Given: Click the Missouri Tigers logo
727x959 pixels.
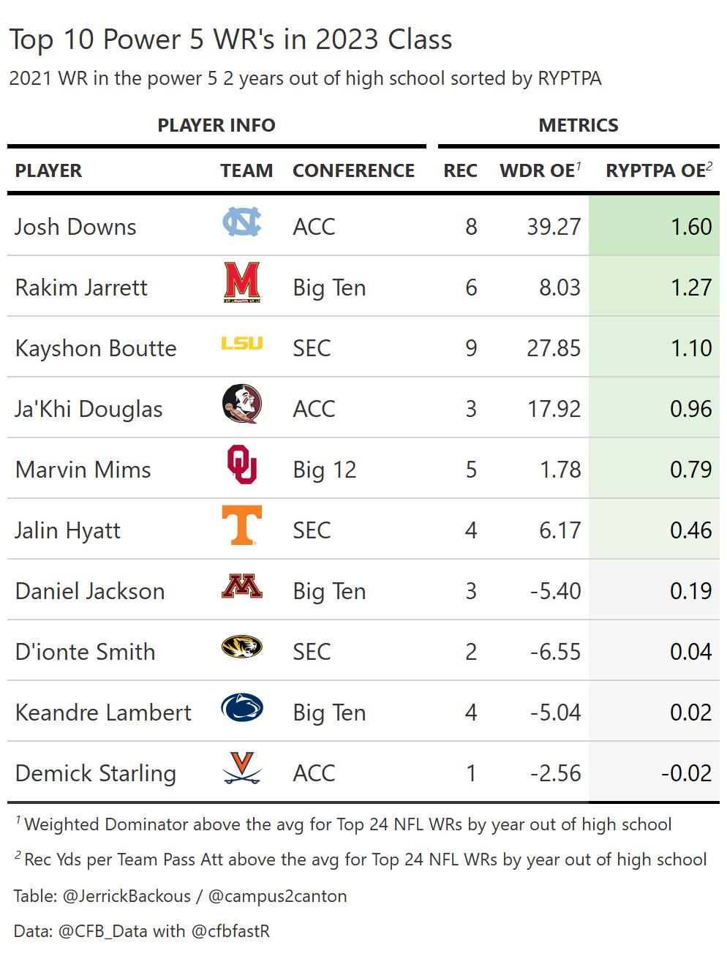Looking at the screenshot, I should tap(242, 647).
